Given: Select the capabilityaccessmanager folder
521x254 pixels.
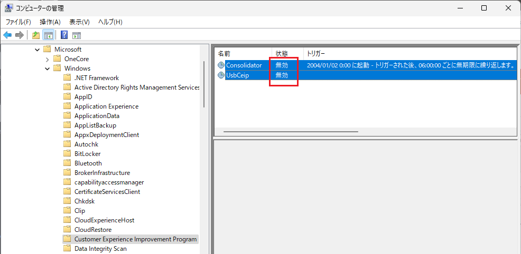Looking at the screenshot, I should pos(109,182).
